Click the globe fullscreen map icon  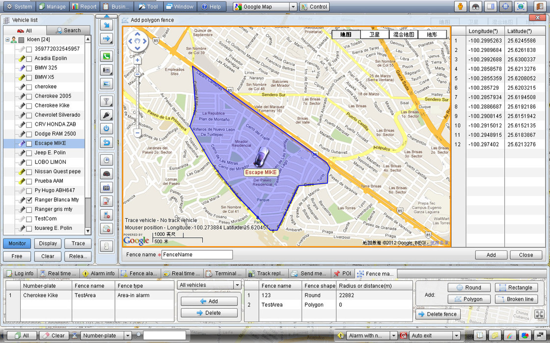pos(521,6)
